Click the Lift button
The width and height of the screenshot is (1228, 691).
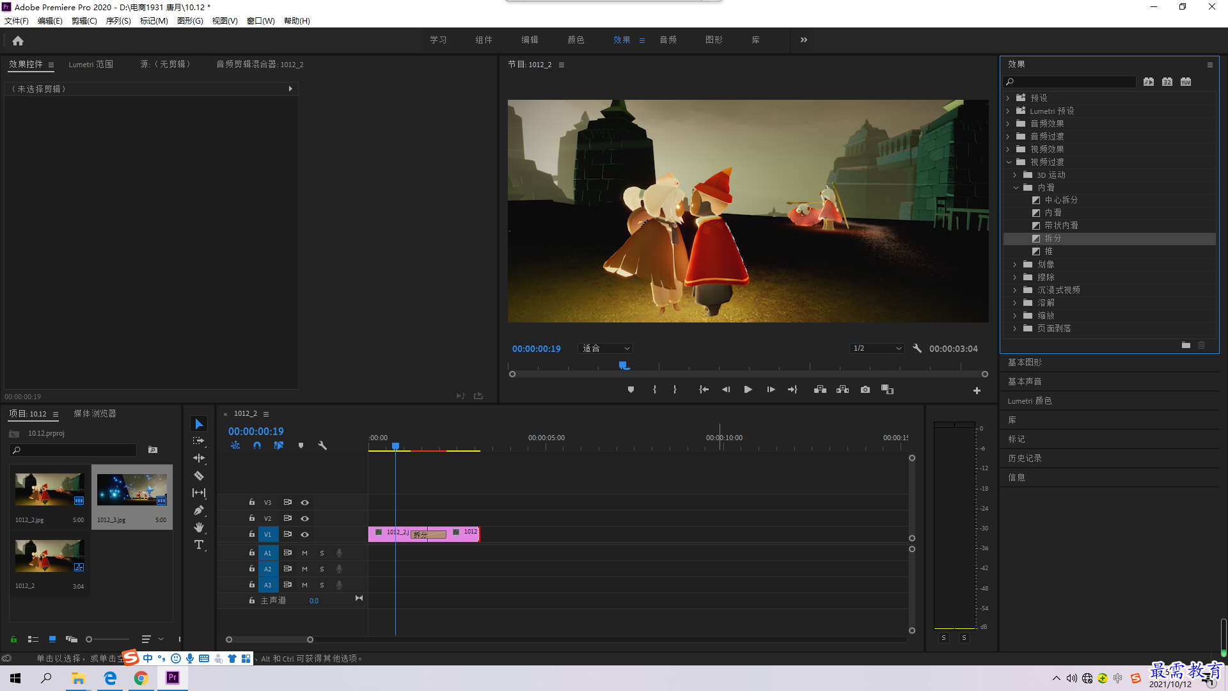pos(820,390)
